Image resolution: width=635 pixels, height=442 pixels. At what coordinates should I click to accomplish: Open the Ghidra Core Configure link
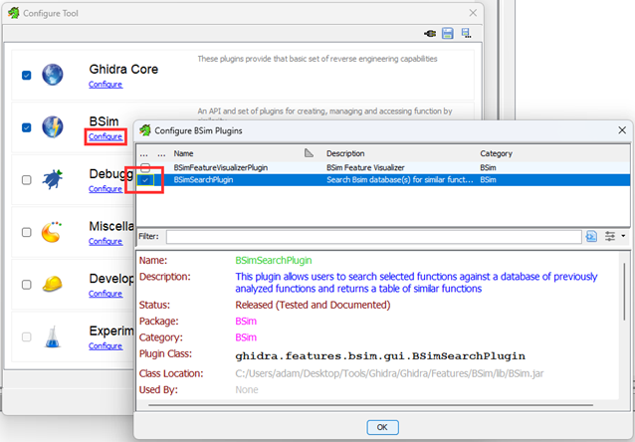106,85
